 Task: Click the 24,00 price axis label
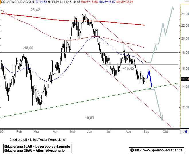tap(185, 14)
